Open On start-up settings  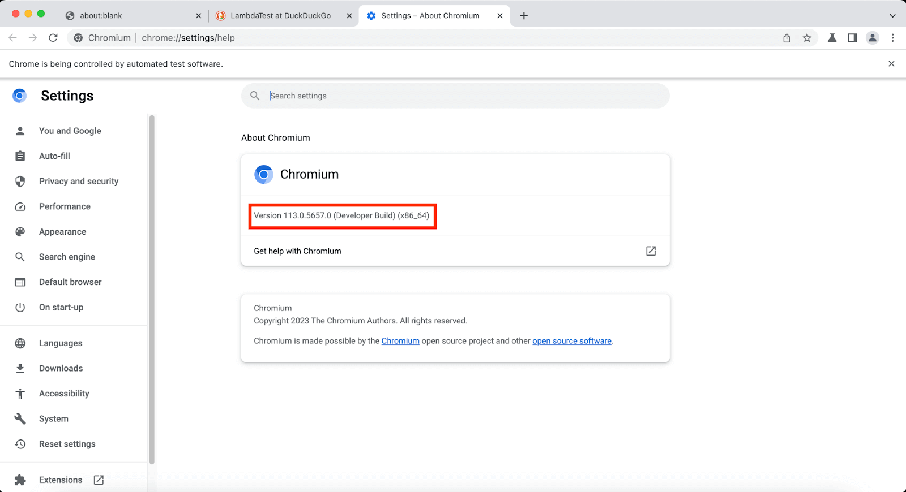tap(61, 307)
